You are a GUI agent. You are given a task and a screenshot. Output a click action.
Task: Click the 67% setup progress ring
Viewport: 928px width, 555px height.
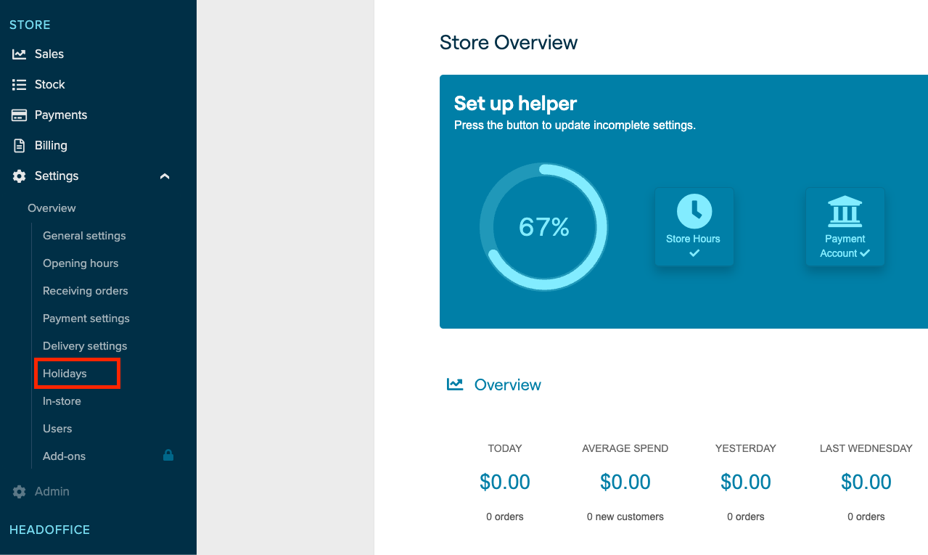point(543,227)
